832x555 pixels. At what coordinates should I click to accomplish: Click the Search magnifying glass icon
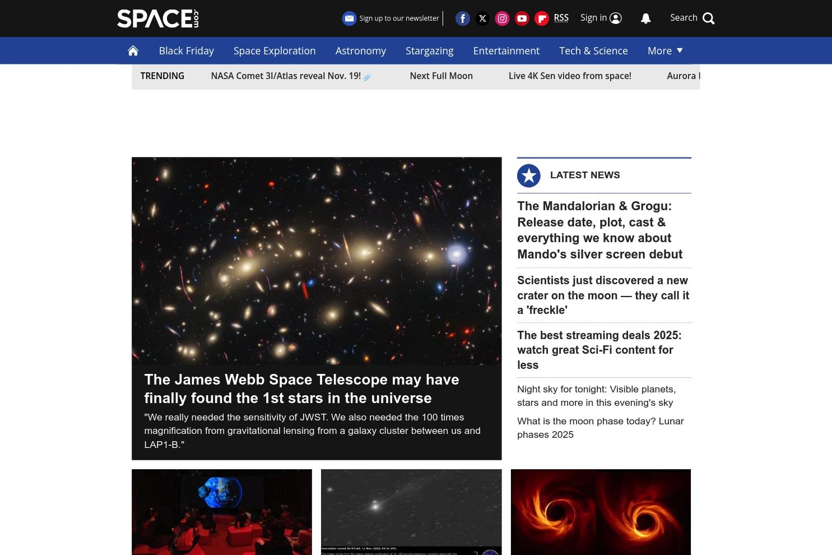tap(709, 18)
